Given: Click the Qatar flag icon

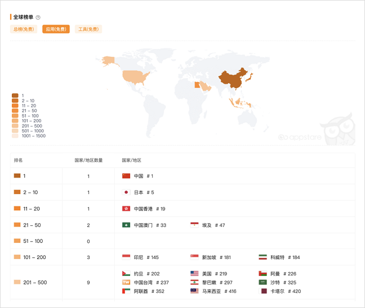Looking at the screenshot, I should [x=262, y=291].
